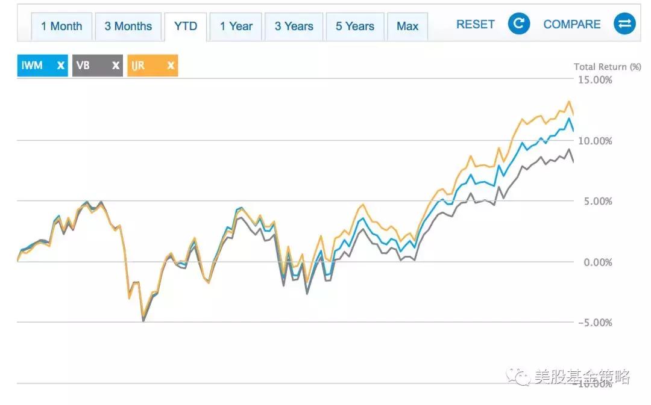
Task: Click the blue IWM ticker label
Action: [x=33, y=66]
